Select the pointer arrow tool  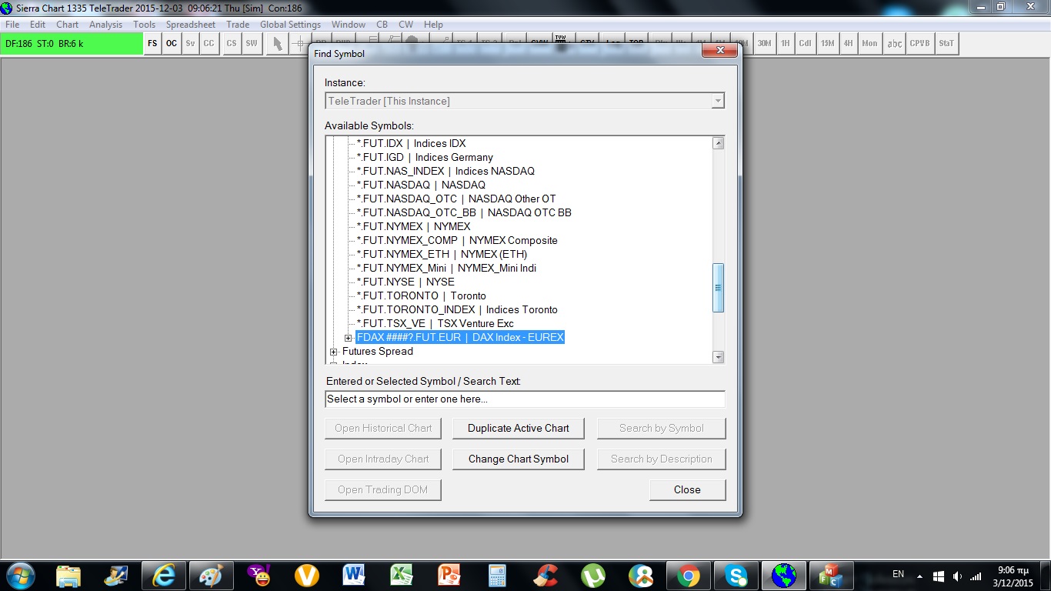click(x=278, y=44)
